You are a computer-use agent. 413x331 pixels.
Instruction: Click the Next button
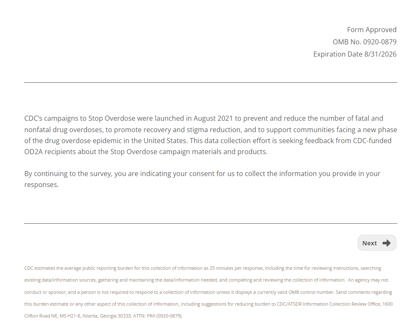tap(377, 243)
